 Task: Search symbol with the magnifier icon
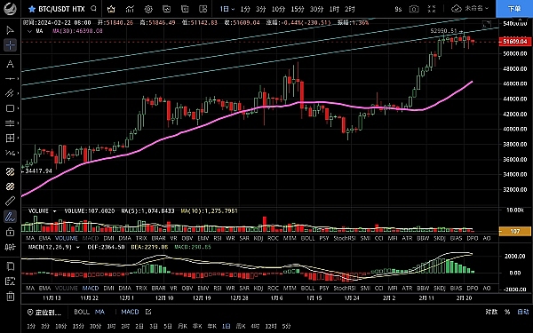tap(94, 9)
